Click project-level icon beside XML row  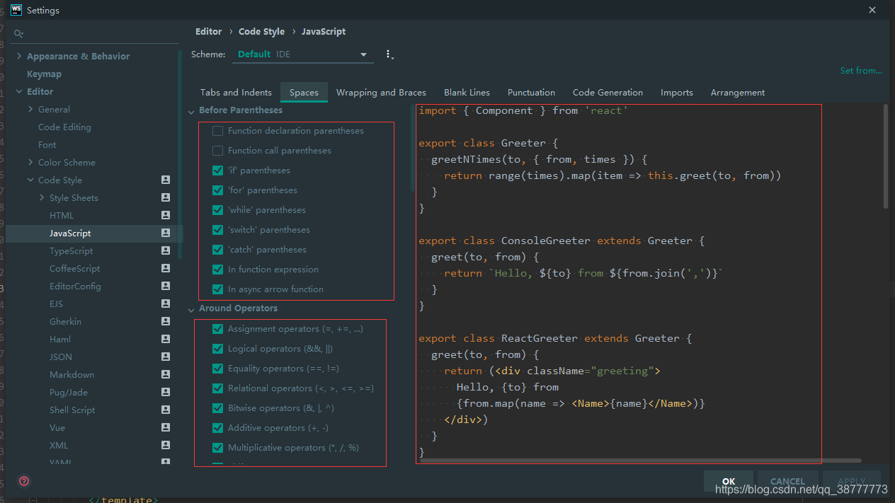coord(166,445)
